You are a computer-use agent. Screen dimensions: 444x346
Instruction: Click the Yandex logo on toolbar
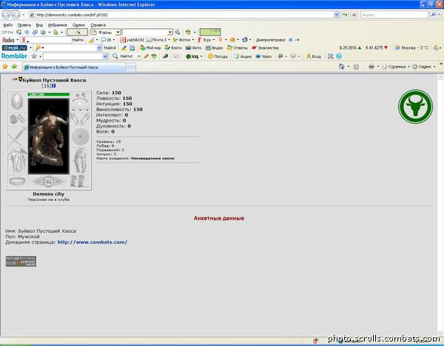click(8, 40)
